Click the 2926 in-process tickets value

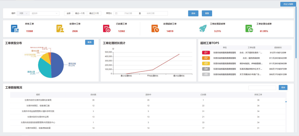[75, 31]
